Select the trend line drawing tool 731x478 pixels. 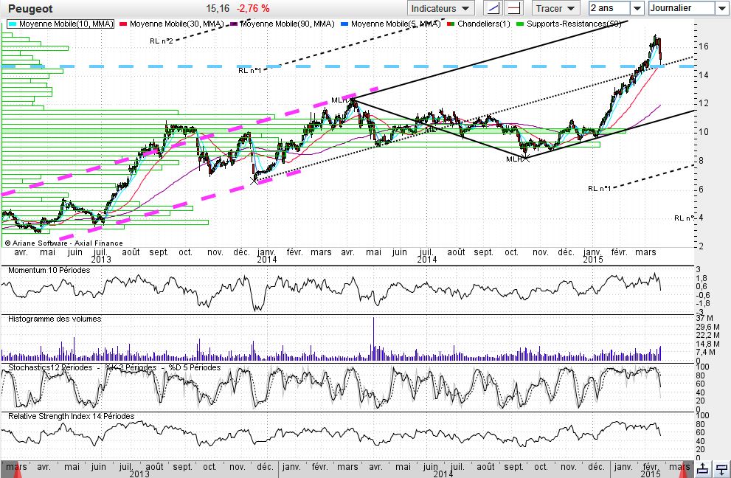(492, 9)
